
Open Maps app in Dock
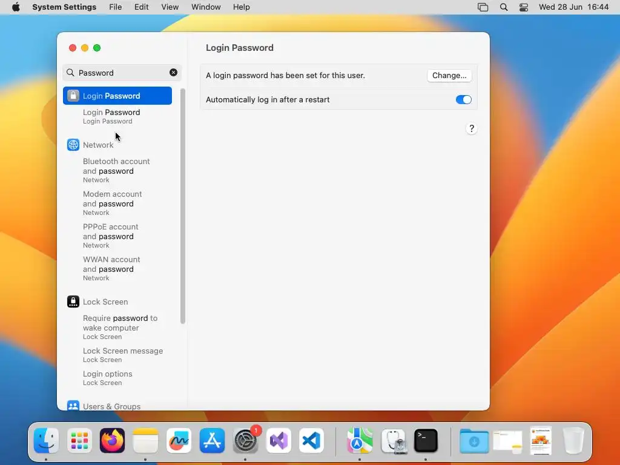tap(360, 440)
